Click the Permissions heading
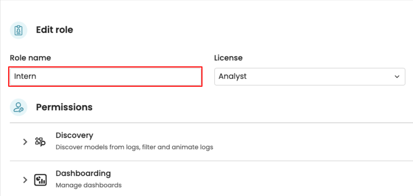The height and width of the screenshot is (196, 413). [64, 107]
